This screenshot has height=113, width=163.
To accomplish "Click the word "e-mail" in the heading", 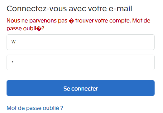I will [120, 9].
